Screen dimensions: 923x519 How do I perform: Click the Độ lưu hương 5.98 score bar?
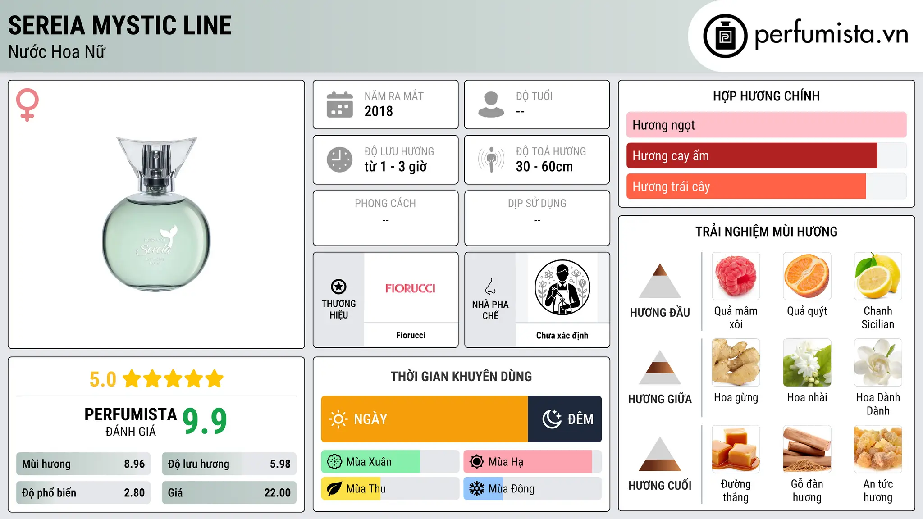229,464
